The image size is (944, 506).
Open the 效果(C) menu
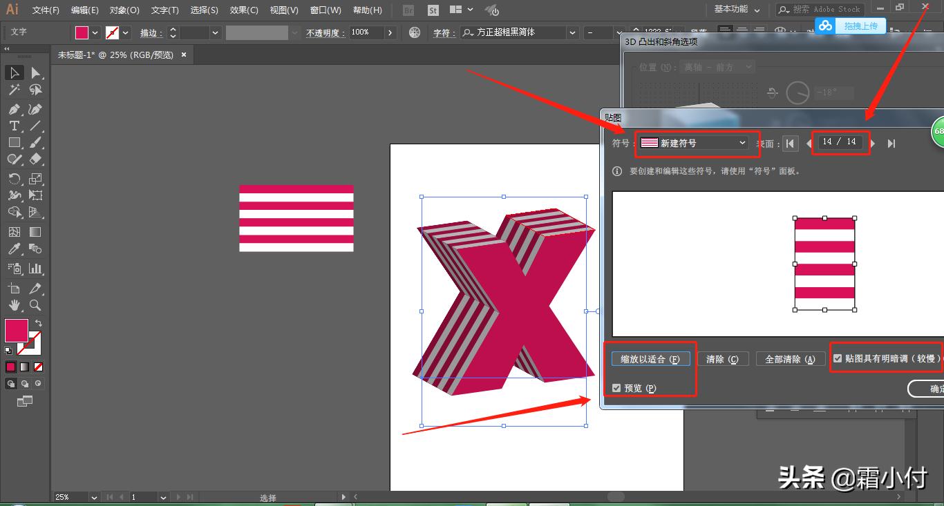243,10
